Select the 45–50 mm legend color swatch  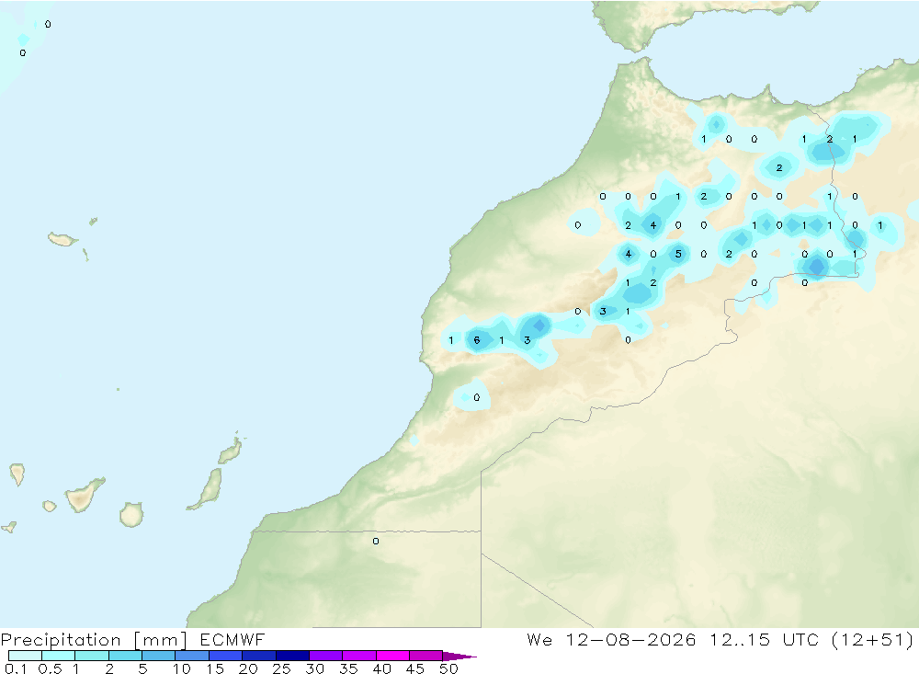pyautogui.click(x=425, y=656)
